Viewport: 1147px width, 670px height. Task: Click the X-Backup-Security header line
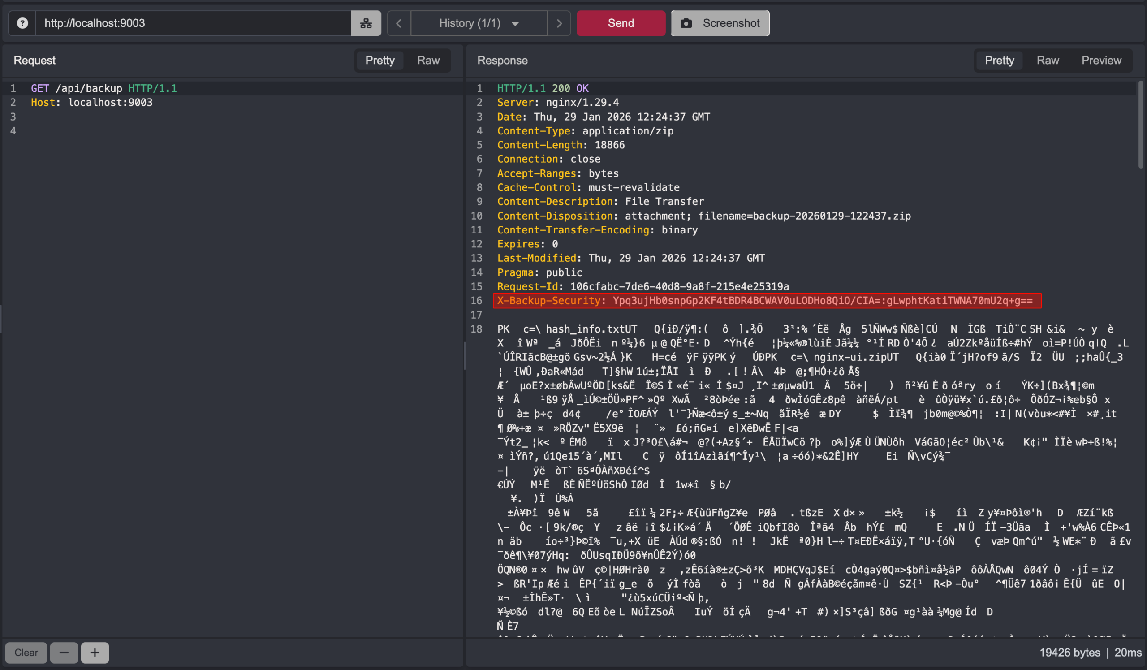click(767, 301)
